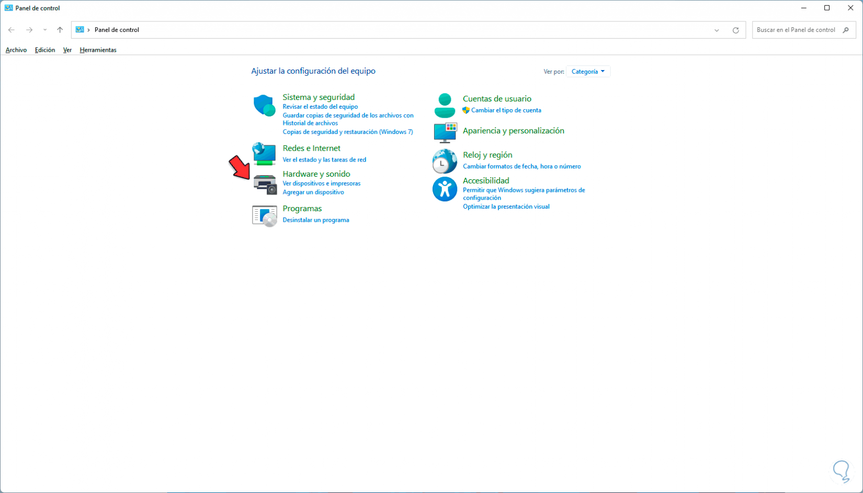Image resolution: width=863 pixels, height=493 pixels.
Task: Open the Ver menu
Action: click(67, 50)
